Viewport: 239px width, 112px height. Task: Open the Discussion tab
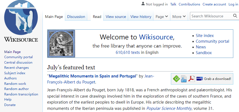tap(76, 17)
